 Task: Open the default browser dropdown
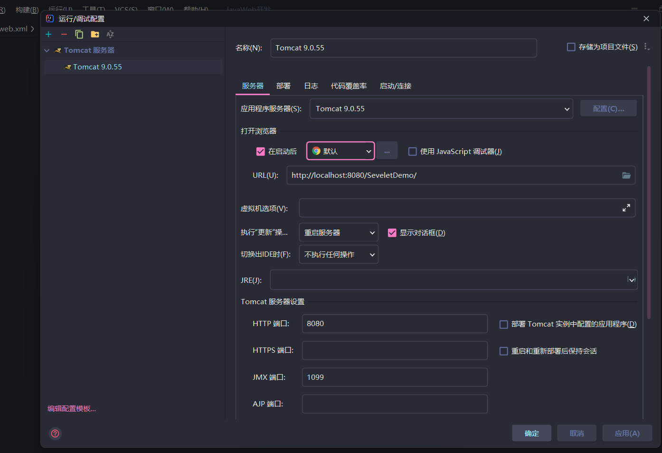pyautogui.click(x=340, y=151)
